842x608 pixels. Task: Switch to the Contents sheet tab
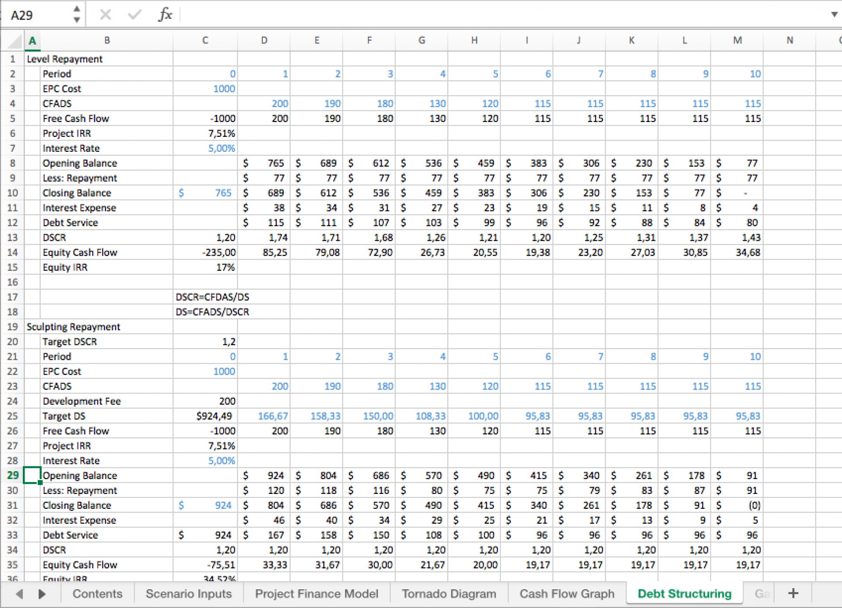point(97,594)
